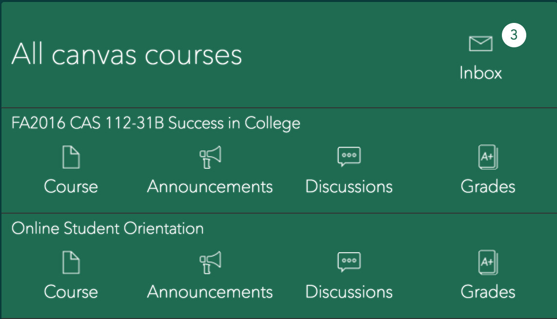Select the FA2016 CAS 112-31B course title

pyautogui.click(x=156, y=123)
